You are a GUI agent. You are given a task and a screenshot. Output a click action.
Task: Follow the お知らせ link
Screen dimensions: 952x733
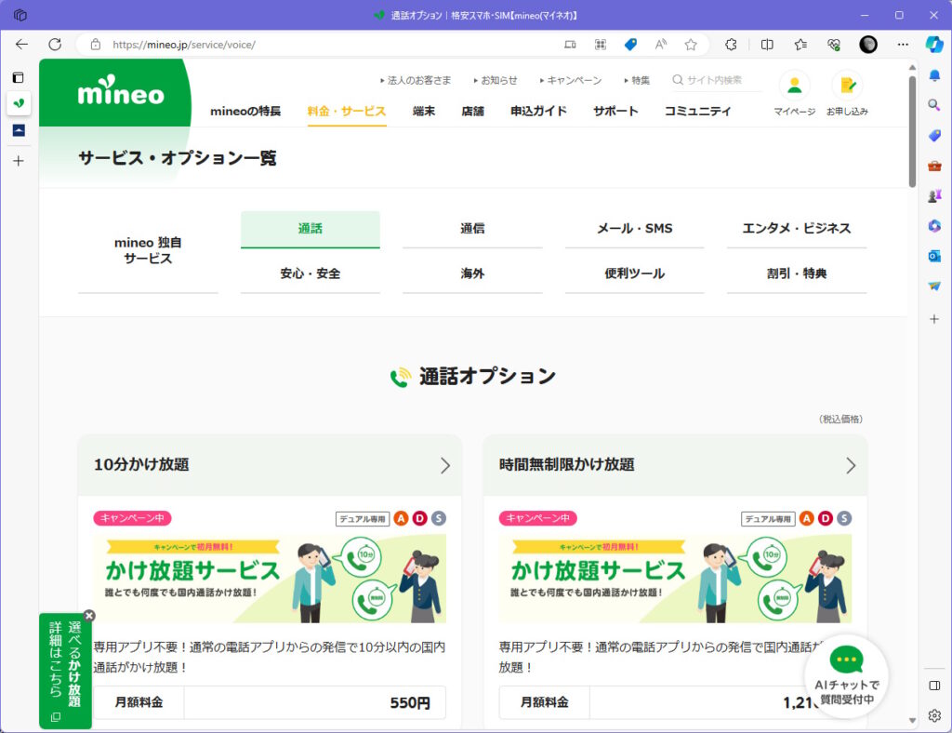point(496,80)
